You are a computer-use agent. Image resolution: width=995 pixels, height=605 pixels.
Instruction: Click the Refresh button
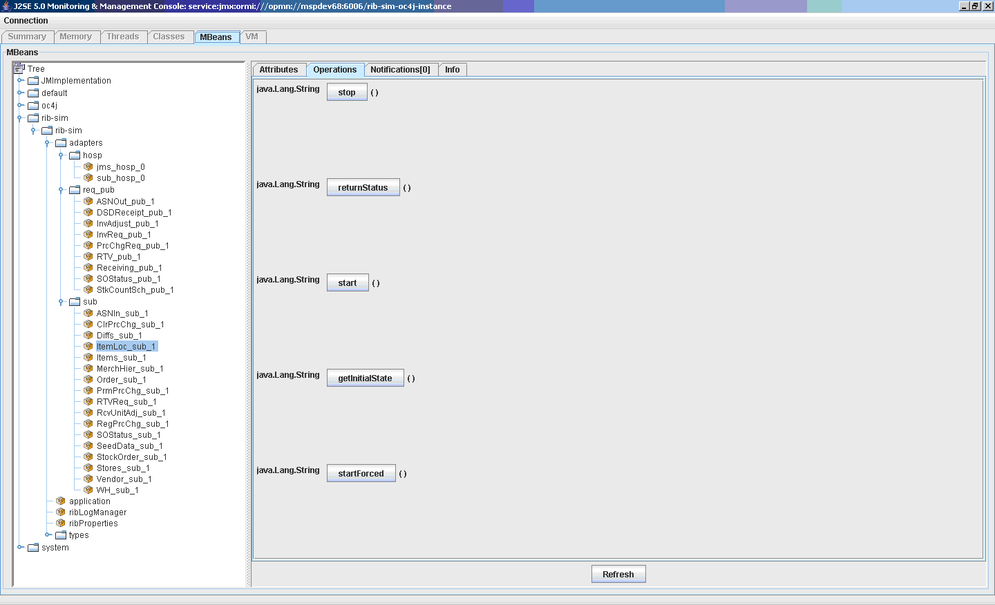point(618,575)
